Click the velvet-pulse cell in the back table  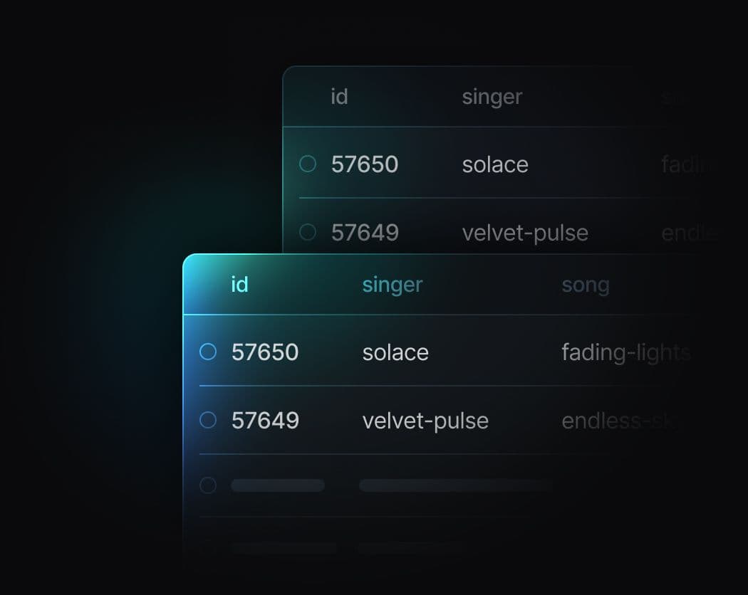pos(525,233)
